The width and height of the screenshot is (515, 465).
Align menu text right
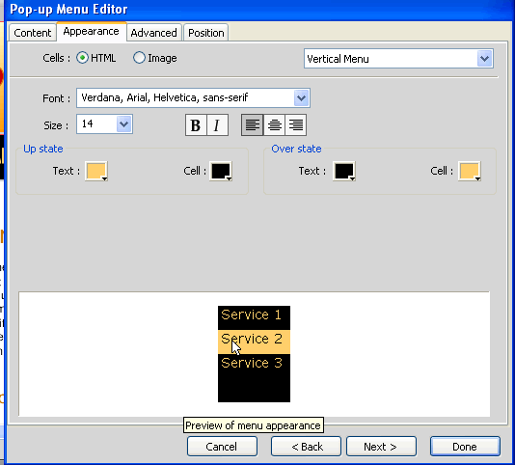[x=296, y=124]
